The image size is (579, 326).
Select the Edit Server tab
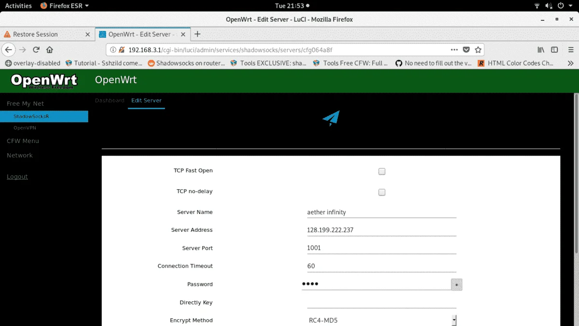click(146, 100)
